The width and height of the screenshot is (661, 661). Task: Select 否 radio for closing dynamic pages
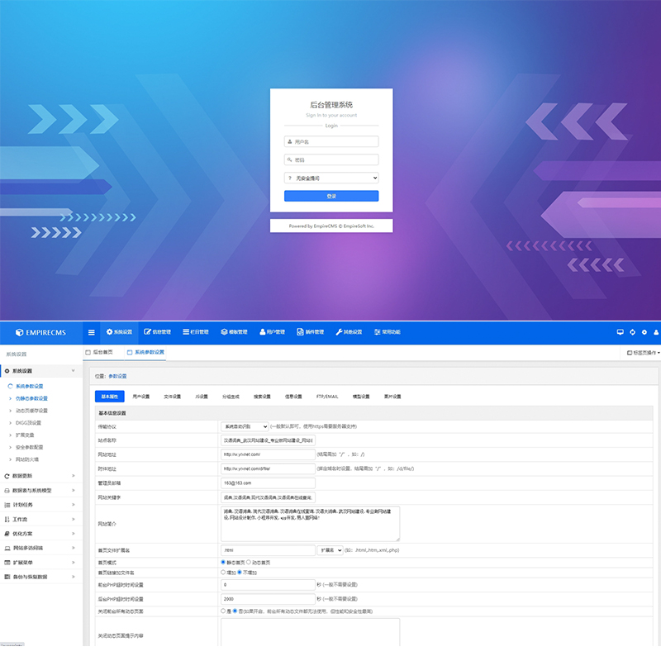(235, 611)
